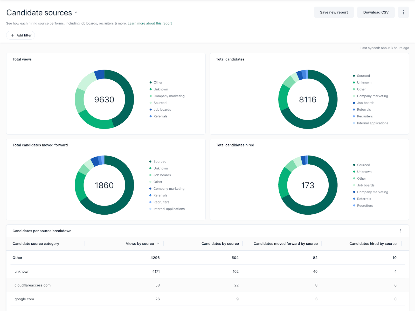Select the cloudflareaccess.com table row
This screenshot has height=311, width=415.
point(33,285)
